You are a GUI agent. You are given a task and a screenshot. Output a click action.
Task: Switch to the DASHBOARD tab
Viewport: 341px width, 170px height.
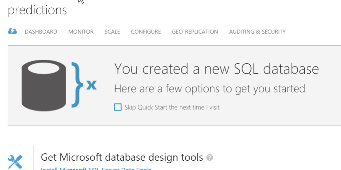coord(41,32)
